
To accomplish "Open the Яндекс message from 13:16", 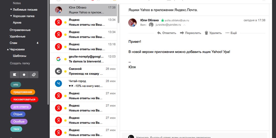I will [83, 47].
